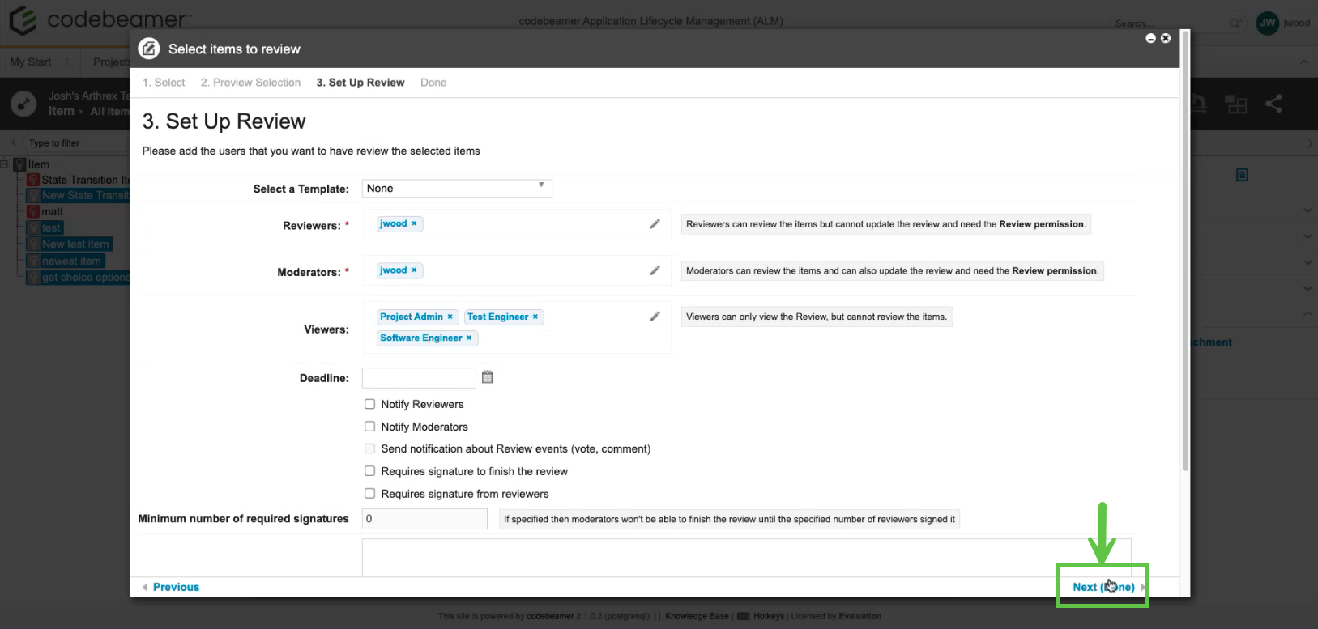
Task: Enable the Notify Moderators checkbox
Action: click(x=369, y=427)
